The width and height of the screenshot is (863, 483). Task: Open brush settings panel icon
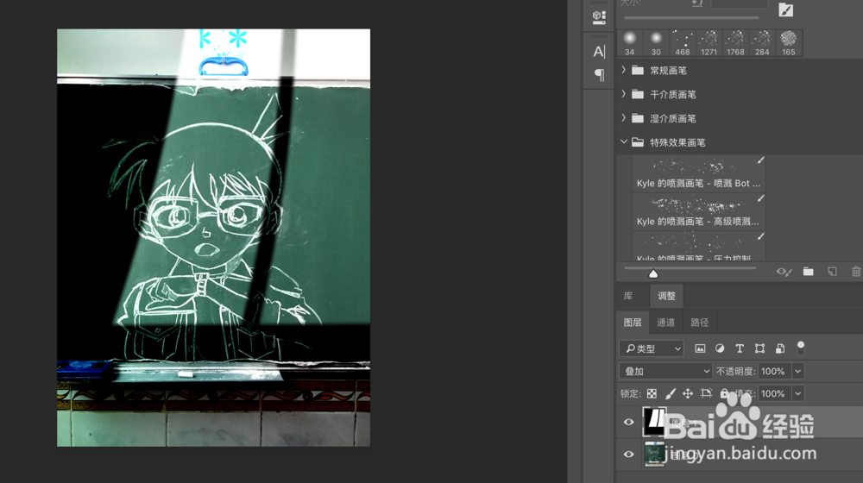click(786, 9)
